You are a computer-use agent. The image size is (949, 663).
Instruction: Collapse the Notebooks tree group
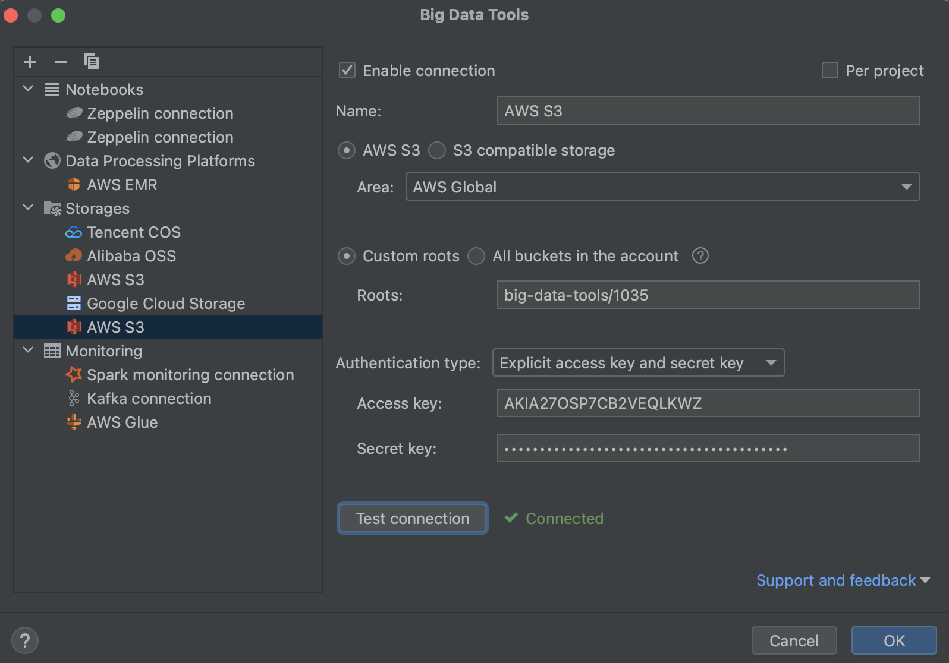pos(28,89)
